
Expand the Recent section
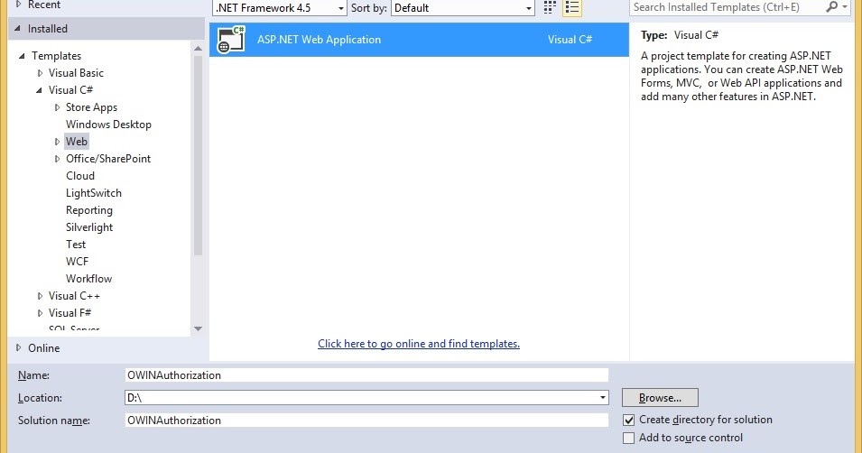click(19, 5)
